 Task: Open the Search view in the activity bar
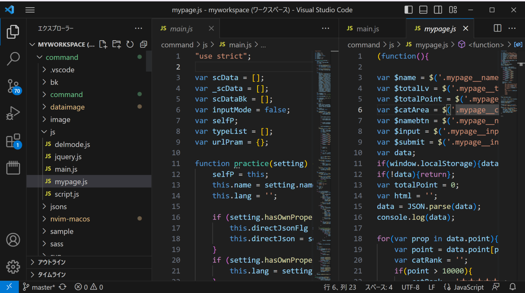[13, 59]
